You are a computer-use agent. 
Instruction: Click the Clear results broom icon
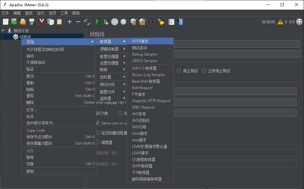click(x=133, y=22)
